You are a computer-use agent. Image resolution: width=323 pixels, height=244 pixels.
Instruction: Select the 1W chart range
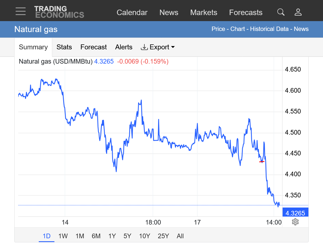click(x=63, y=236)
